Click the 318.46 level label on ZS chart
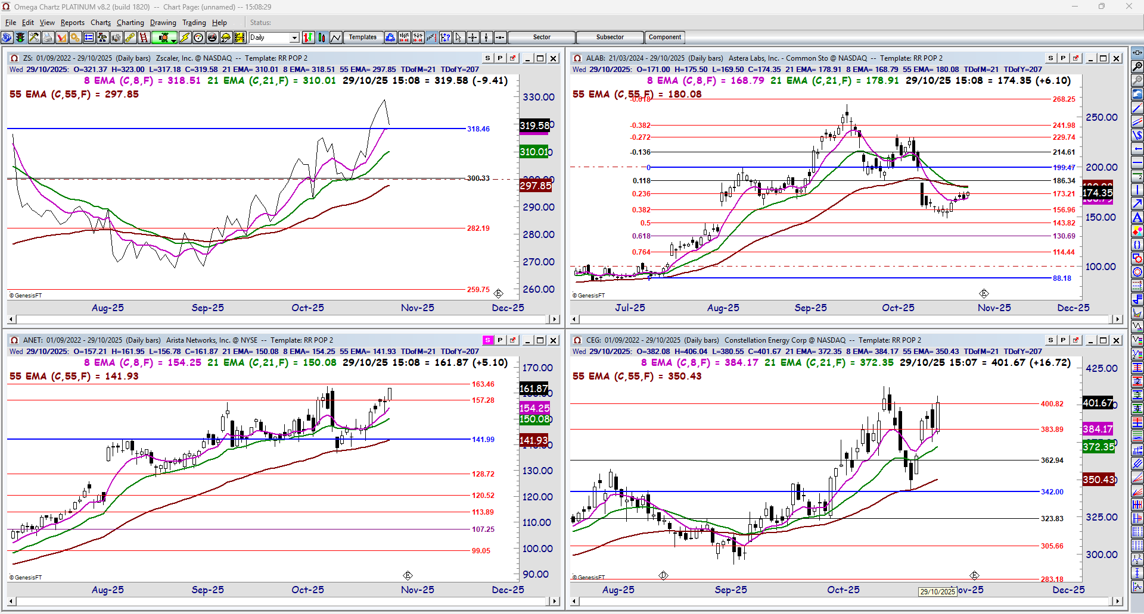Viewport: 1144px width, 614px height. click(478, 129)
